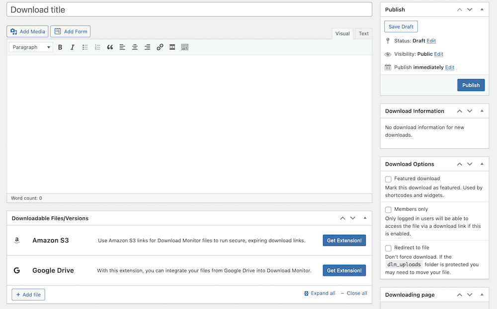The image size is (497, 309).
Task: Click the status pin icon
Action: (388, 41)
